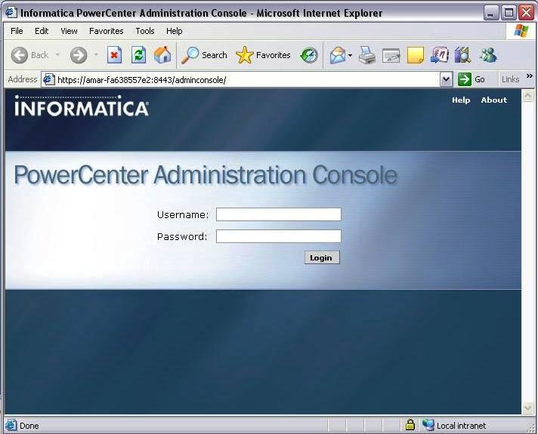Click the yellow note Discuss icon

coord(415,56)
